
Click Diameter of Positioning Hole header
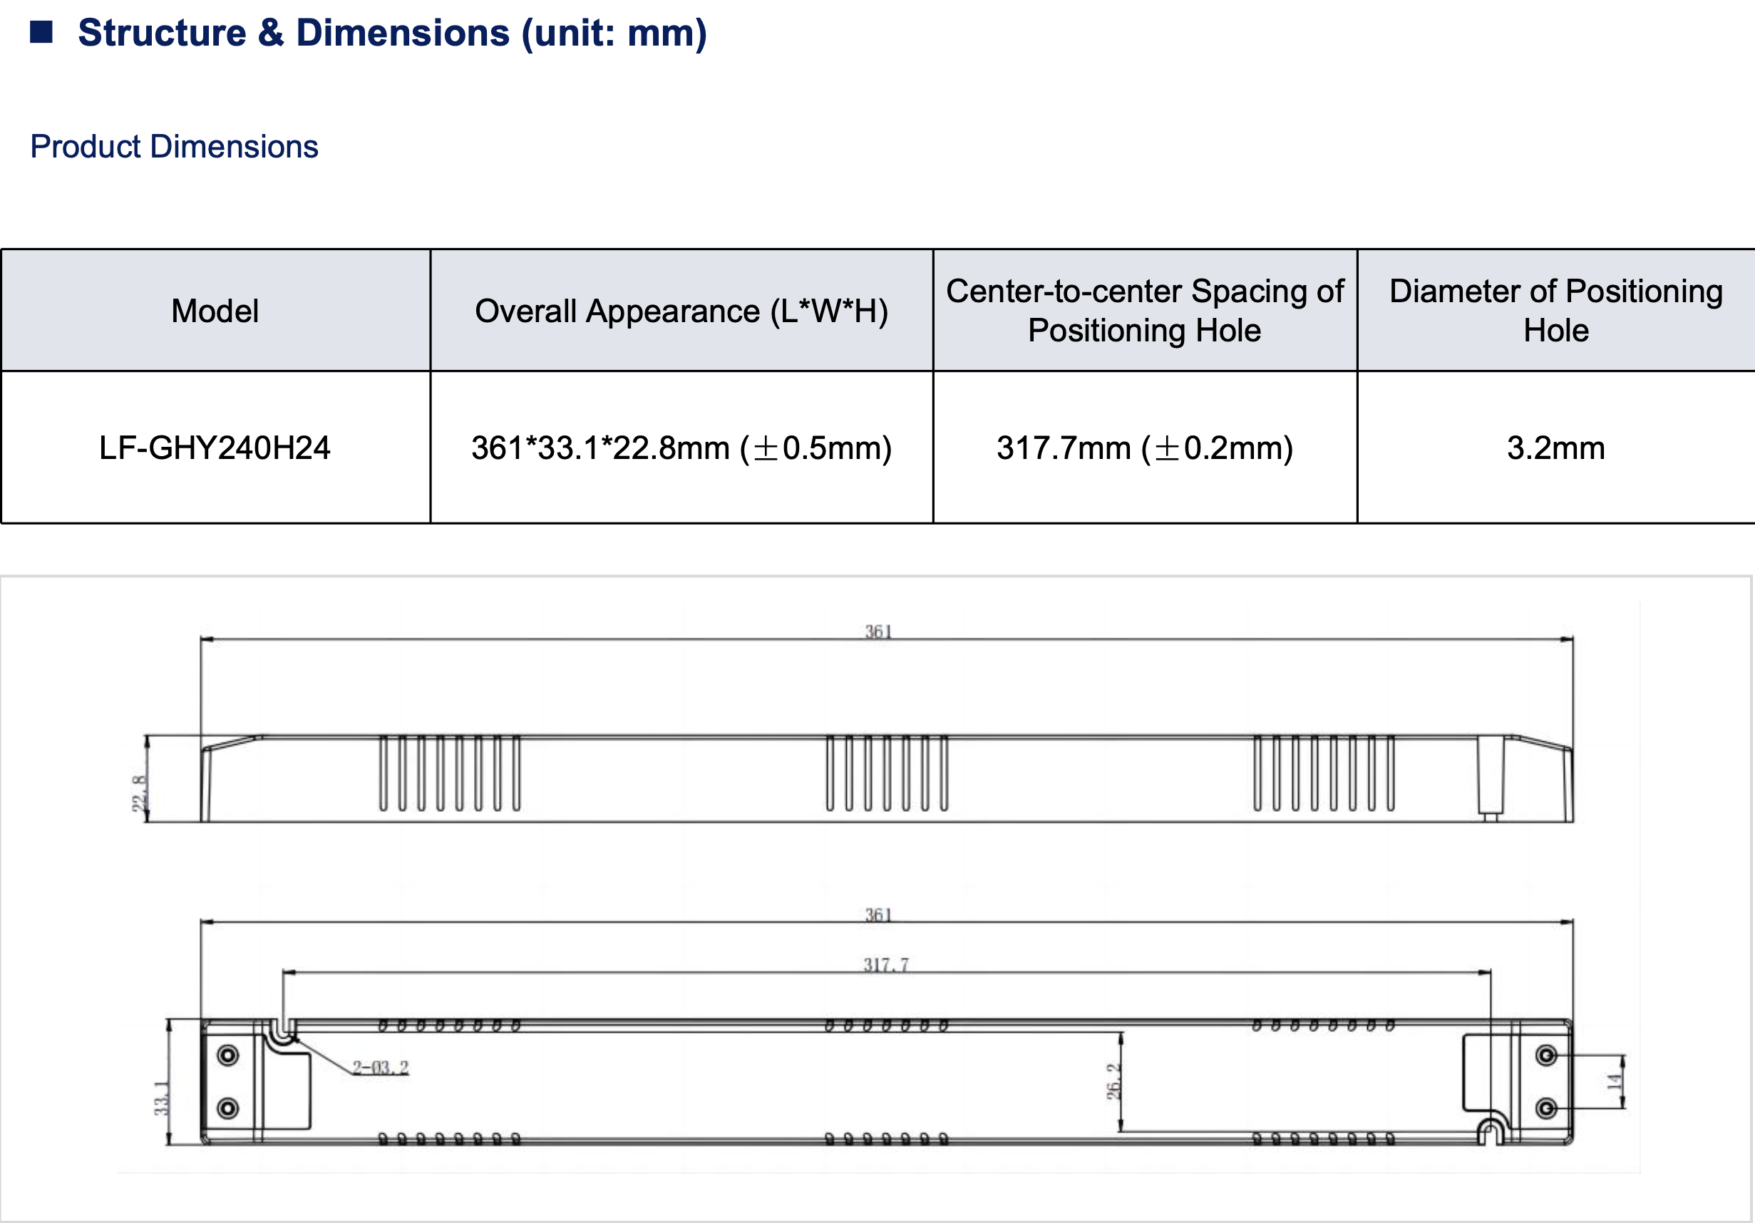[1555, 311]
